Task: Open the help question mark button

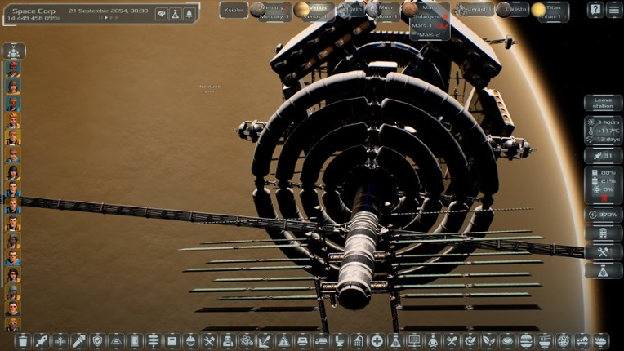Action: click(595, 10)
